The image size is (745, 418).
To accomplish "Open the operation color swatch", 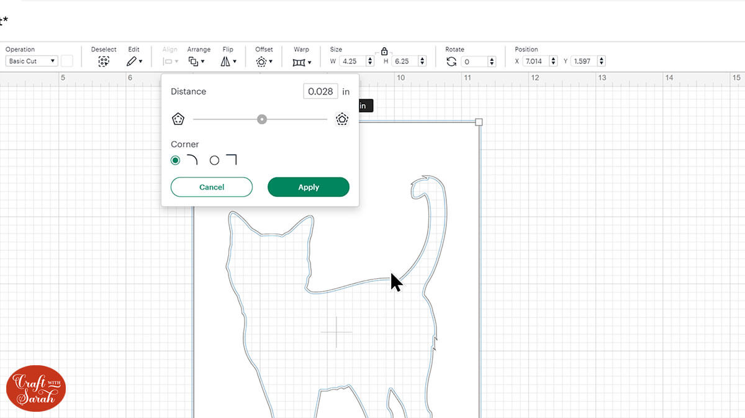I will click(66, 61).
